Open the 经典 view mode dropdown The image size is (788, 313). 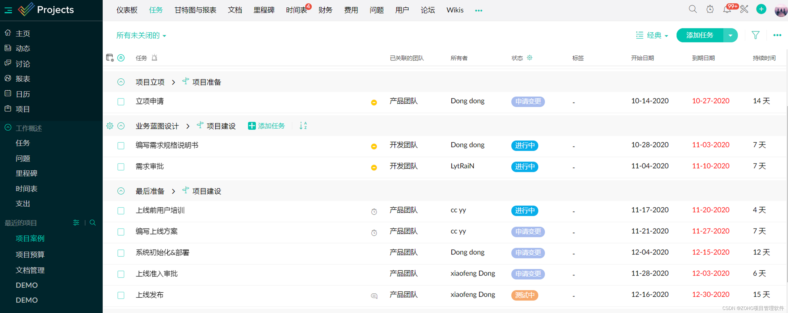point(652,35)
